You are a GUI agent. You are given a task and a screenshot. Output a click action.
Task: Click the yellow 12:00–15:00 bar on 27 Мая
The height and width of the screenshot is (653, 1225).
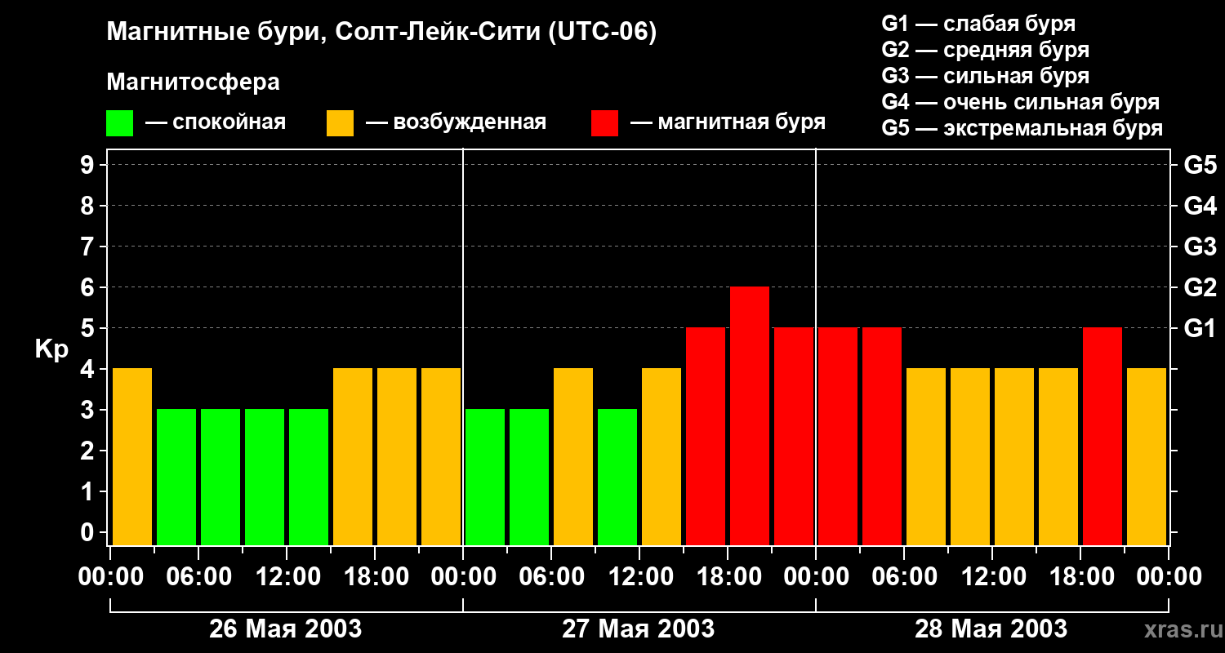(x=661, y=457)
